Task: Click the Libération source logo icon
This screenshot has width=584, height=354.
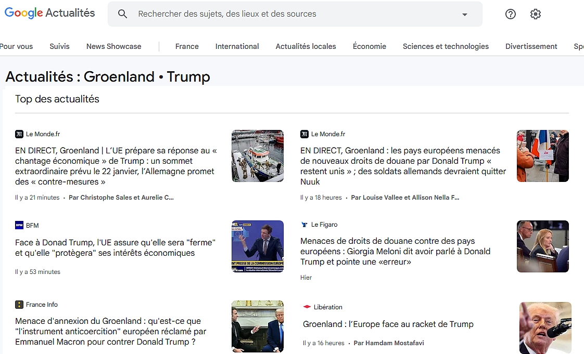Action: pyautogui.click(x=307, y=307)
